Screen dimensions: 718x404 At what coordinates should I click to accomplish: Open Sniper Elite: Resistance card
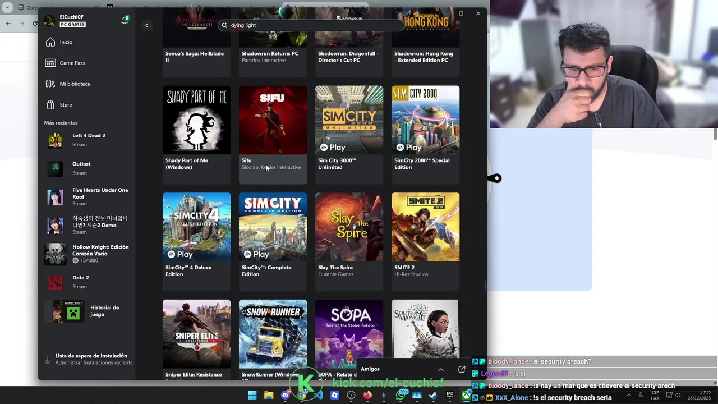(x=196, y=339)
